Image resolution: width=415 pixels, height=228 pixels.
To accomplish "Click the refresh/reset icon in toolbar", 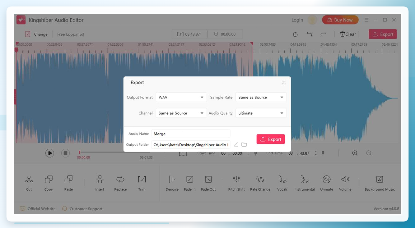I will pyautogui.click(x=295, y=34).
